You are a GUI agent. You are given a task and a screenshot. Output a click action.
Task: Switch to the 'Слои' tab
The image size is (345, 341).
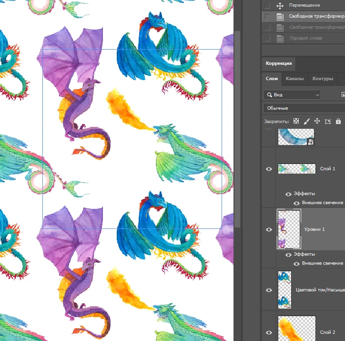[272, 79]
